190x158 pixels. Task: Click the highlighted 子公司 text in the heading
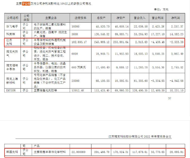pos(26,4)
